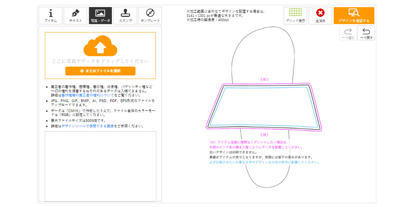Open 著作権等の第三者の権利について link

[88, 95]
